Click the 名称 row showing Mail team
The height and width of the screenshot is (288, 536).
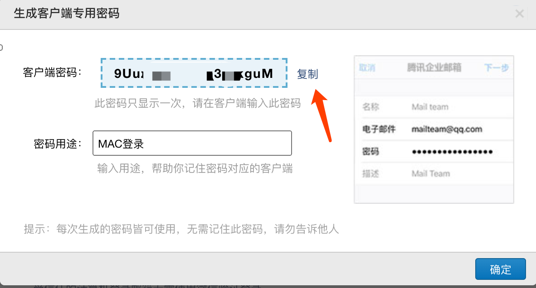coord(434,107)
